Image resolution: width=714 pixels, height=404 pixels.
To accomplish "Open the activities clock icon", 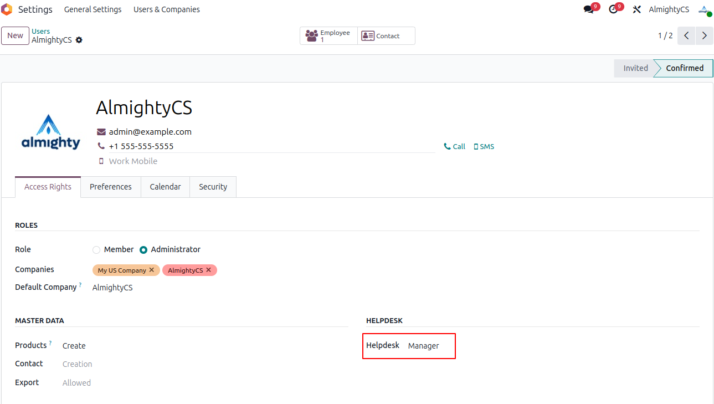I will click(613, 9).
